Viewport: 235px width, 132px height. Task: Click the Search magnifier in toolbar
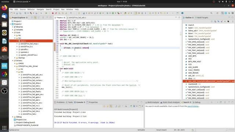pos(211,13)
